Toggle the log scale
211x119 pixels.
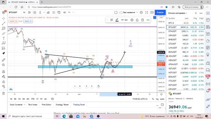click(157, 99)
